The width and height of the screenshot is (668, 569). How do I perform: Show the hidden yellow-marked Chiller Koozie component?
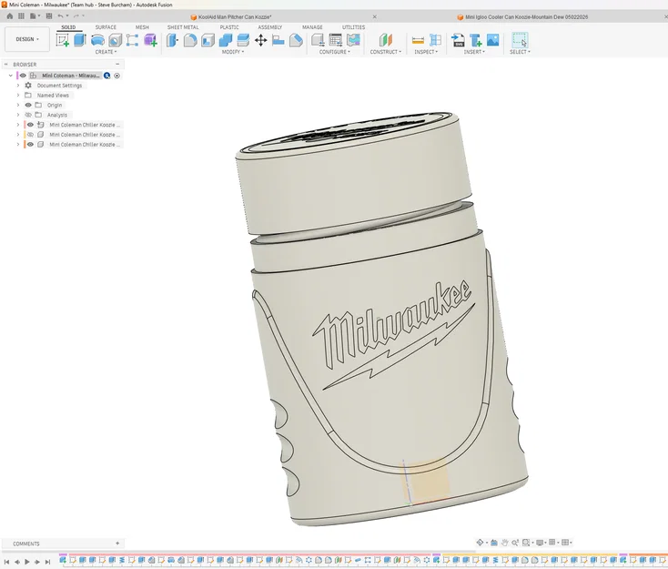(30, 135)
